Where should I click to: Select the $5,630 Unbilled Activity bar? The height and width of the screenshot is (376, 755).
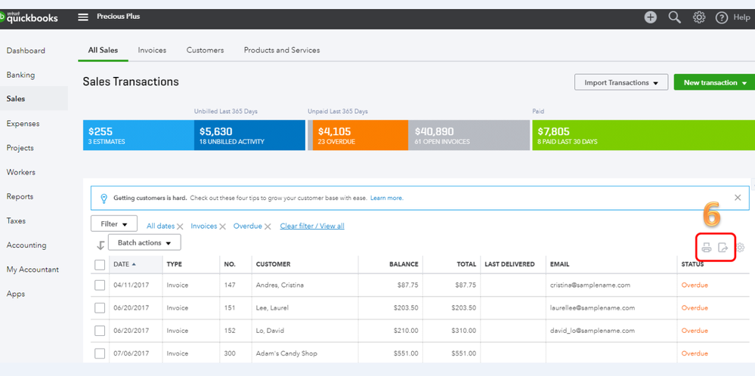249,135
